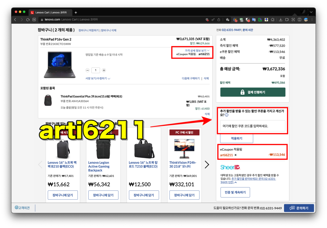Reload the Lenovo Cart page

click(28, 20)
